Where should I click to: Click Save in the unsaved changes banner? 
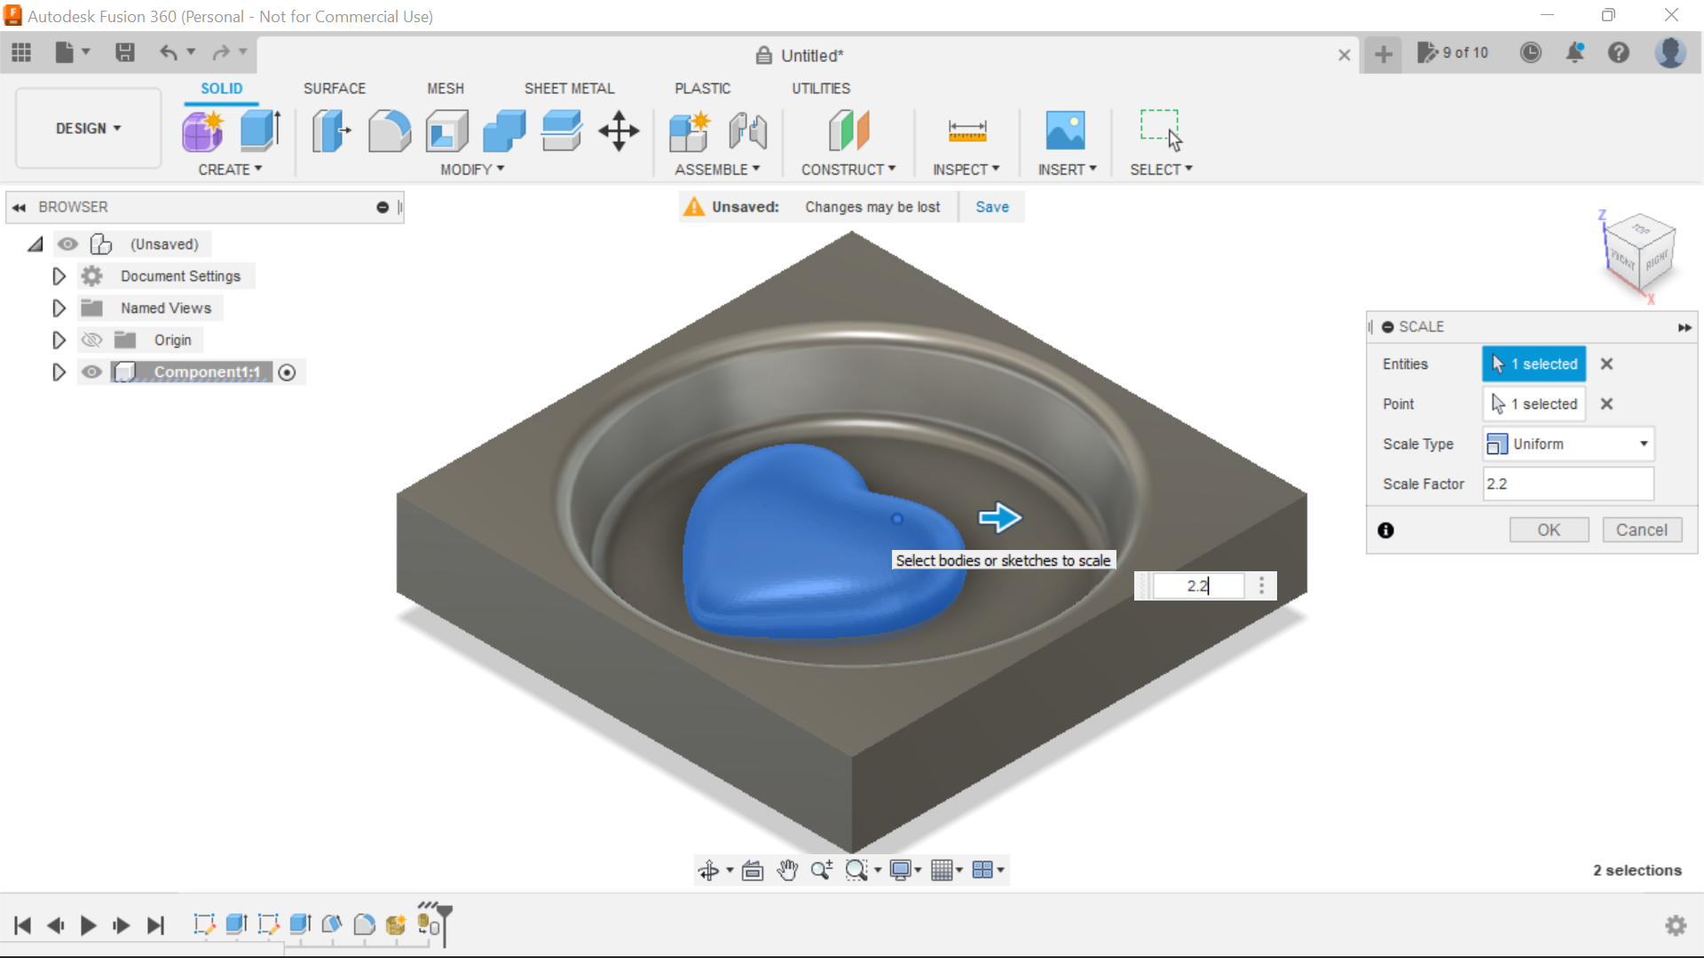pos(991,207)
